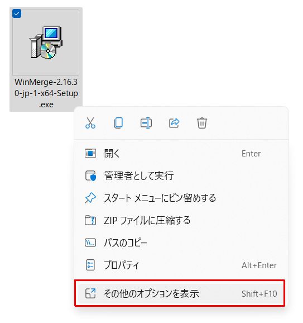Click the WinMerge installer file thumbnail
Screen dimensions: 303x323
click(46, 42)
